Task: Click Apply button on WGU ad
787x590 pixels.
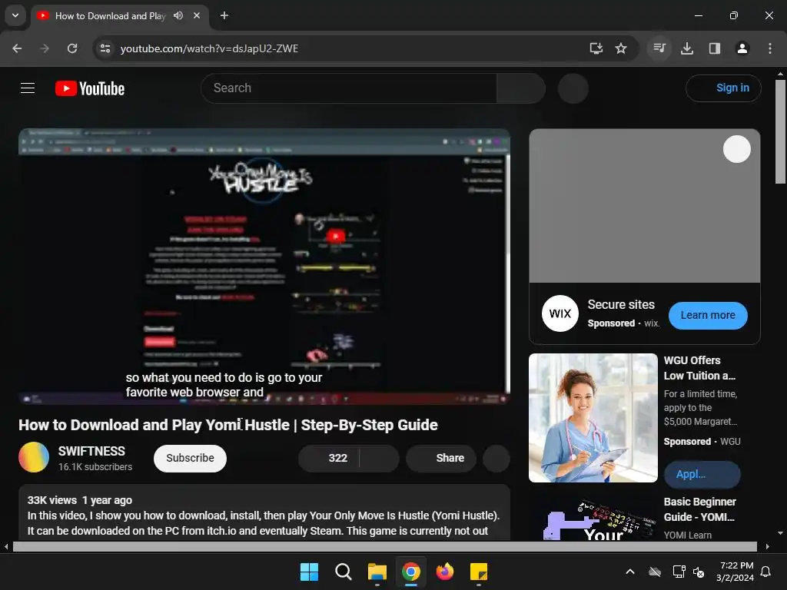Action: click(x=702, y=474)
